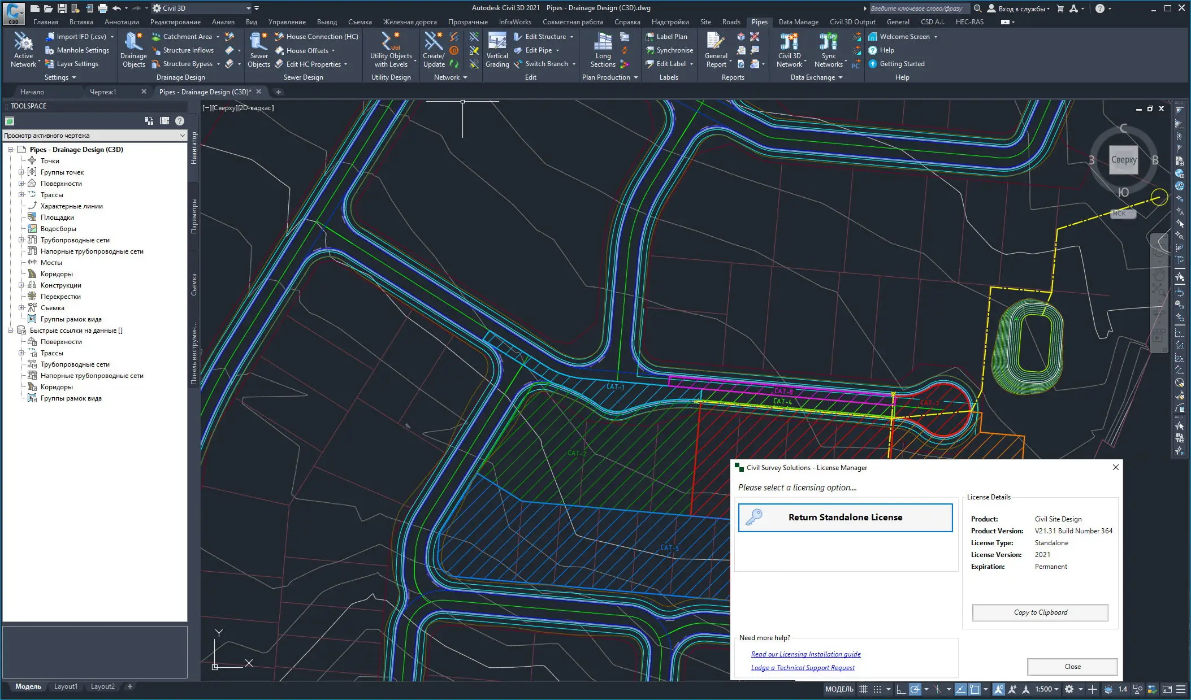Screen dimensions: 1191x700
Task: Click the Synchronise labels tool
Action: tap(669, 50)
